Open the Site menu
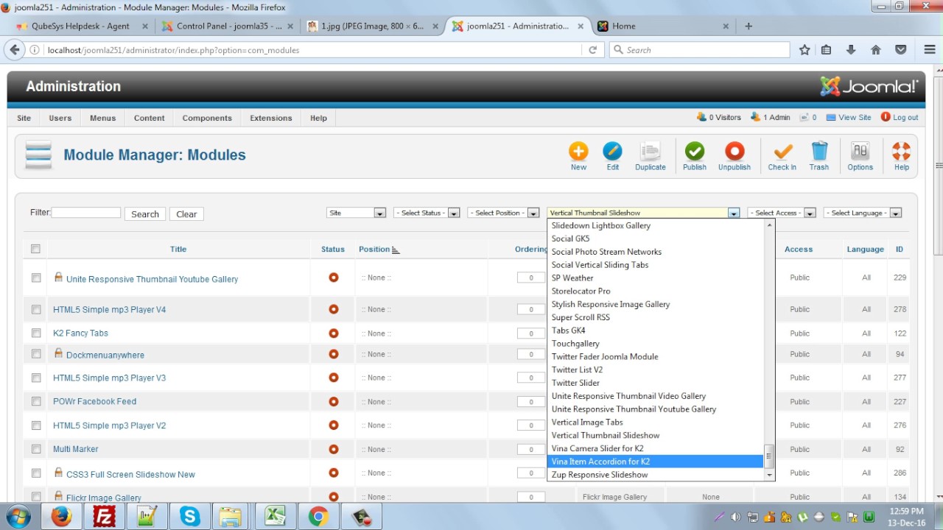 click(x=24, y=118)
